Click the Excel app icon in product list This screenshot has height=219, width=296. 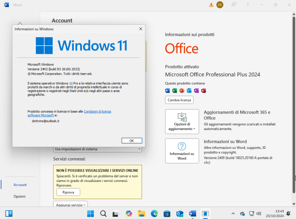click(x=175, y=91)
